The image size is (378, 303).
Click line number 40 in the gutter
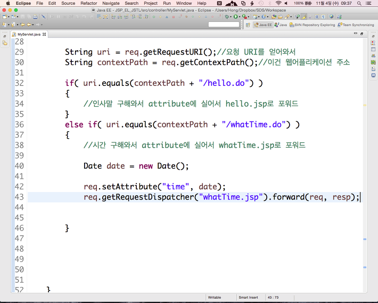tap(19, 166)
